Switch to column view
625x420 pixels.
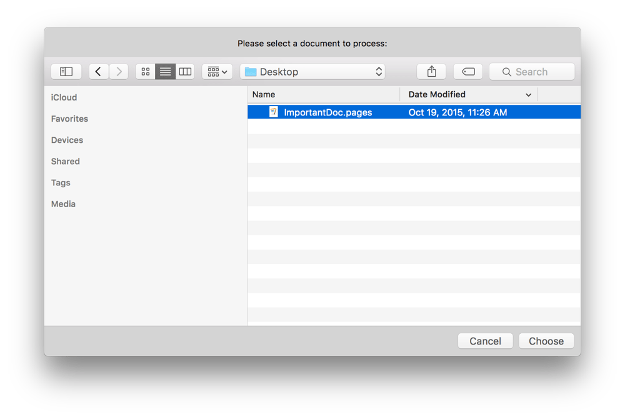pos(185,71)
